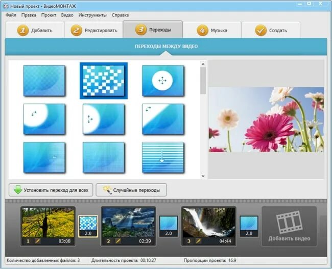Open the Правка menu
332x269 pixels.
coord(29,15)
